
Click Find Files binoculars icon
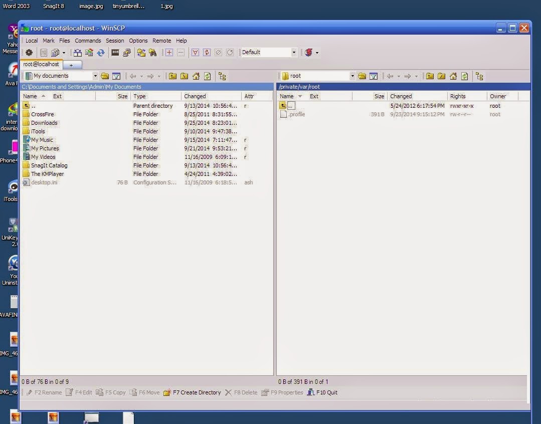click(x=152, y=53)
